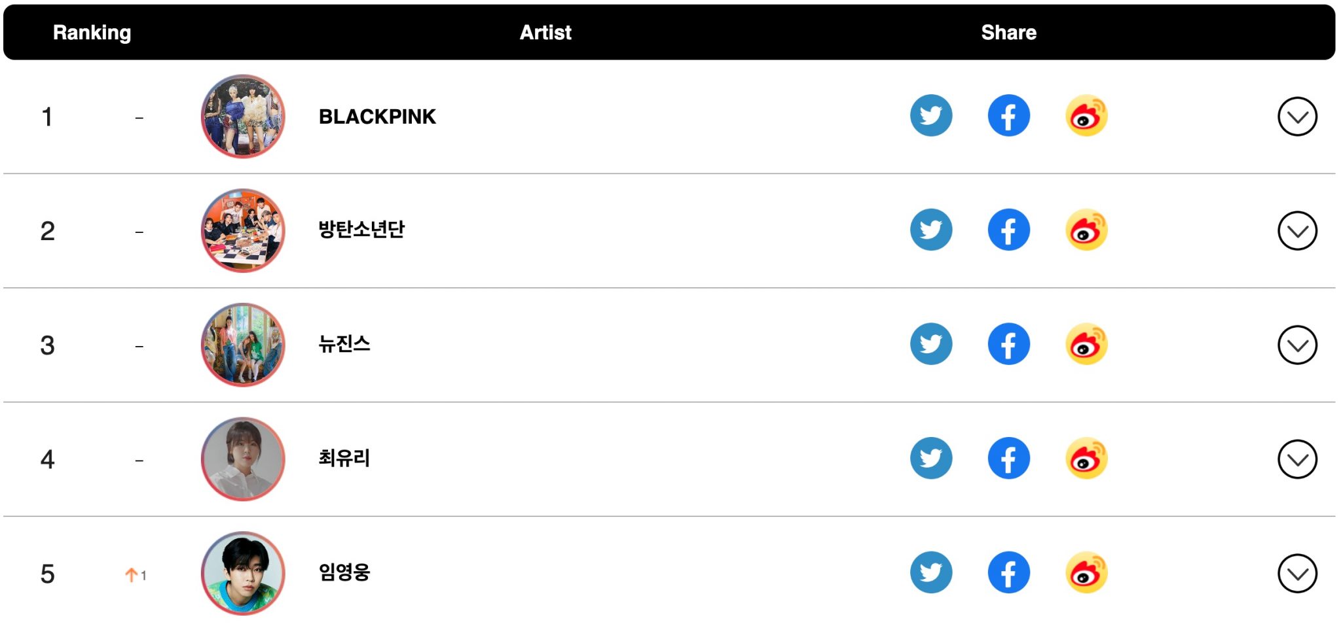
Task: Share 뉴진스 on Weibo
Action: 1086,343
